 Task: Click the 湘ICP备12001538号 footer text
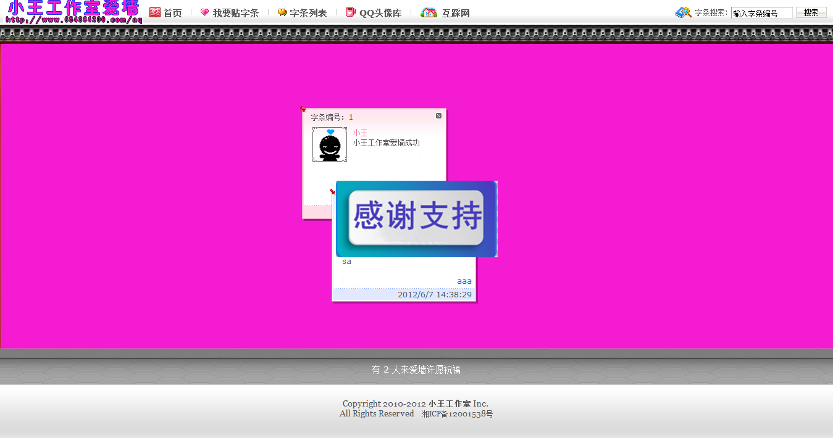coord(457,414)
